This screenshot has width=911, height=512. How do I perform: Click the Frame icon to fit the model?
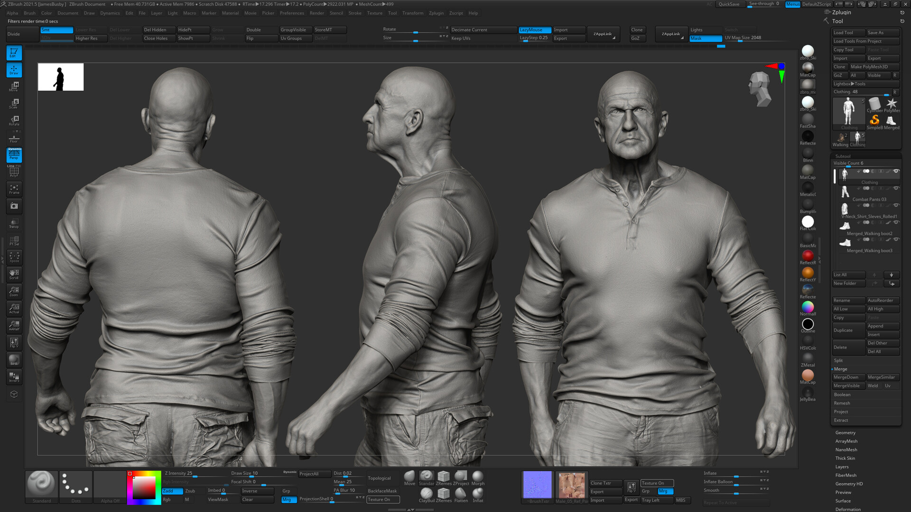tap(13, 189)
